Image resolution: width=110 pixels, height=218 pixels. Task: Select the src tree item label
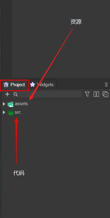(18, 112)
